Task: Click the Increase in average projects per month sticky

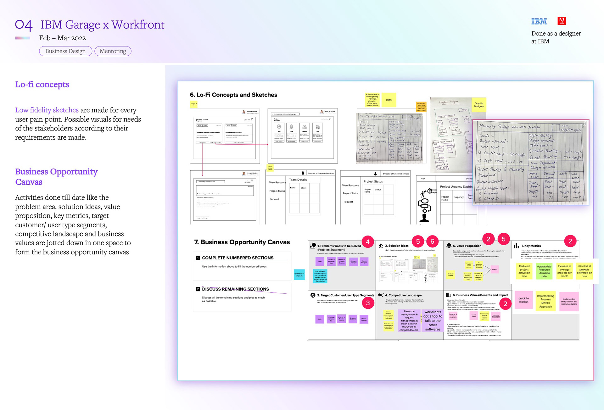Action: tap(564, 271)
